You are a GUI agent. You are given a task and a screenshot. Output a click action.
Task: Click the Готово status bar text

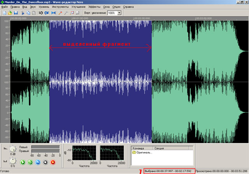tap(5, 171)
